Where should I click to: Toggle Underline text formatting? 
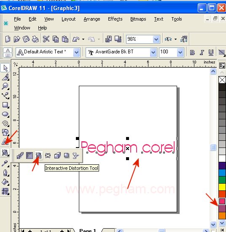pos(211,52)
